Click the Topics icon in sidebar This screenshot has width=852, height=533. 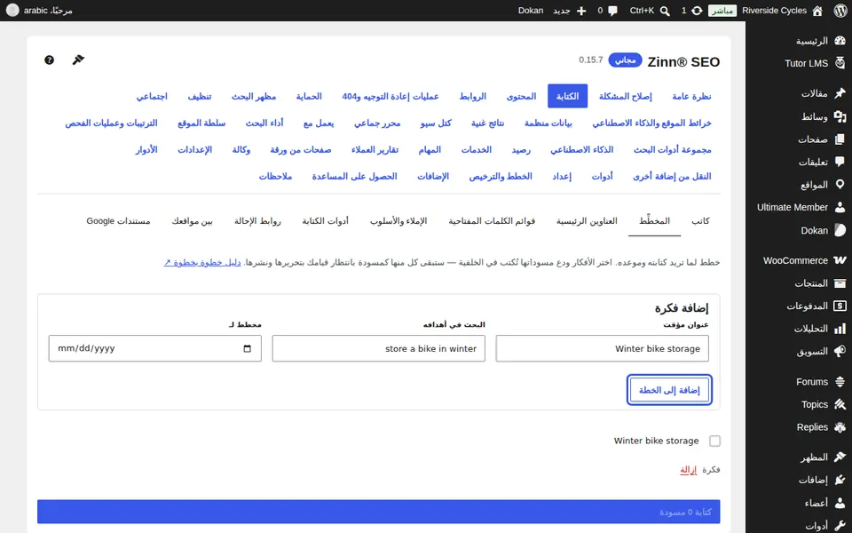[840, 404]
